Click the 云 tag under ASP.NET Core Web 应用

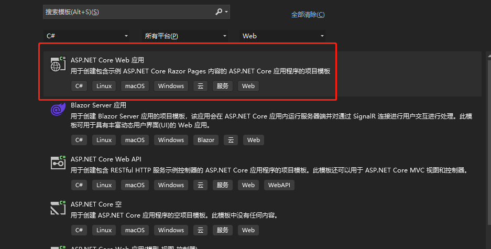coord(200,86)
